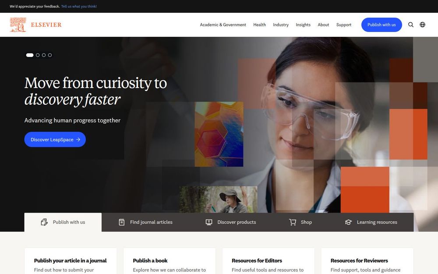Viewport: 438px width, 274px height.
Task: Expand the Health navigation menu
Action: coord(259,25)
